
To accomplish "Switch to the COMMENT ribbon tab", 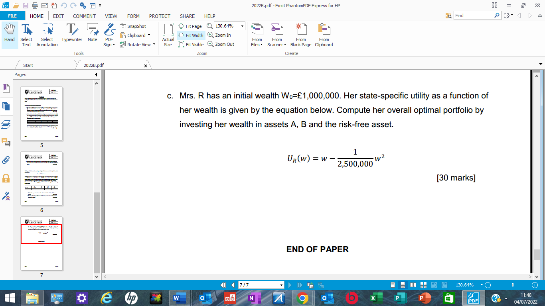I will [x=84, y=16].
